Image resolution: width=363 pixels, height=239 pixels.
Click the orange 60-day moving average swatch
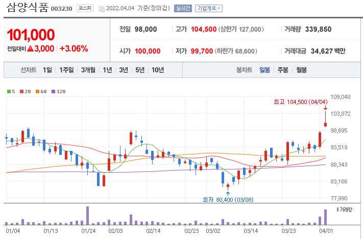[37, 92]
